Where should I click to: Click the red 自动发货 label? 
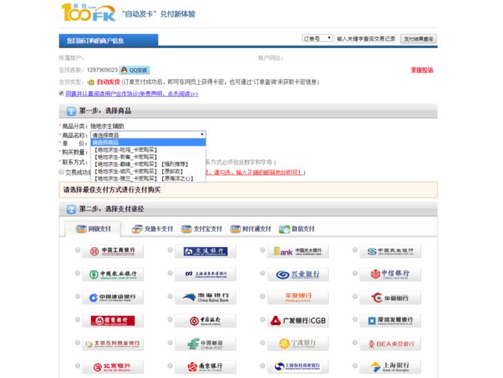point(108,82)
